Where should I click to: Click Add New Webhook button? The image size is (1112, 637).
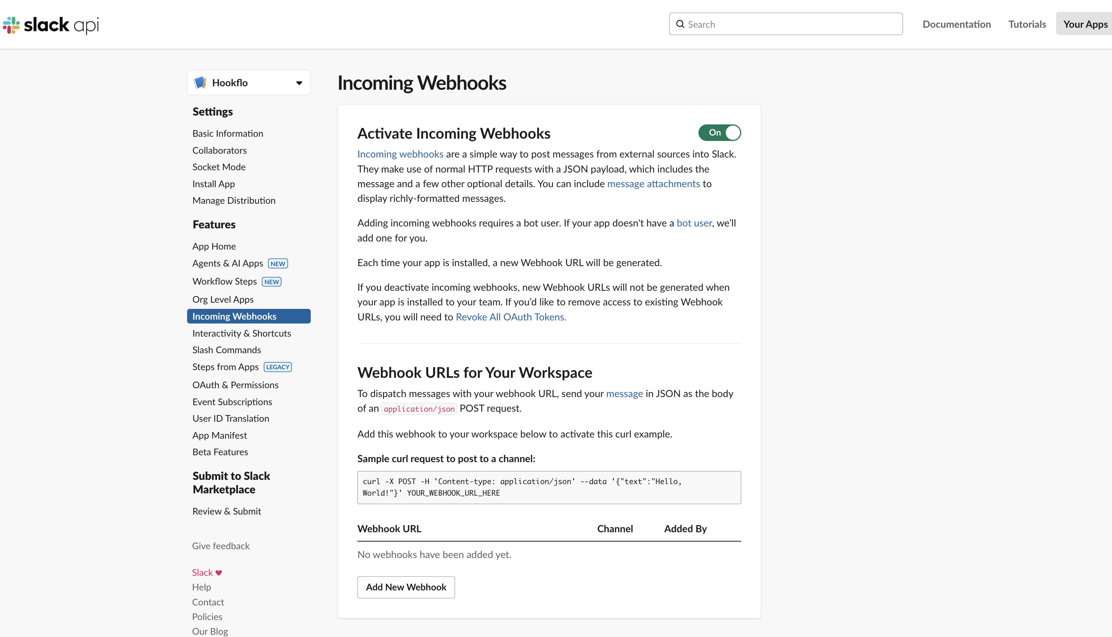pyautogui.click(x=406, y=587)
